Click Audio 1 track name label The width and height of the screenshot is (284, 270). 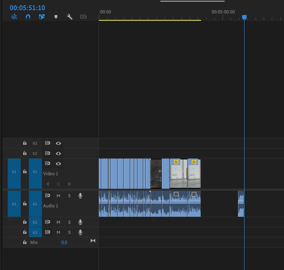(50, 206)
